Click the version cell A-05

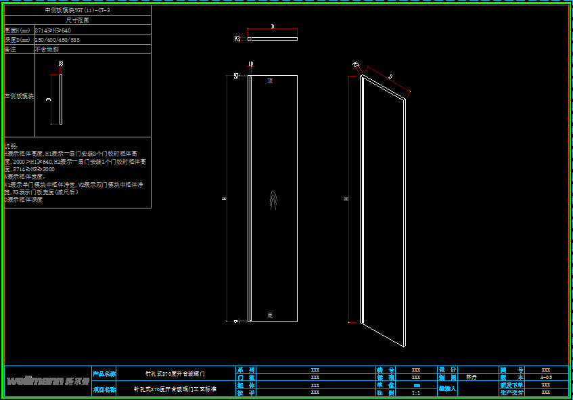pos(545,378)
